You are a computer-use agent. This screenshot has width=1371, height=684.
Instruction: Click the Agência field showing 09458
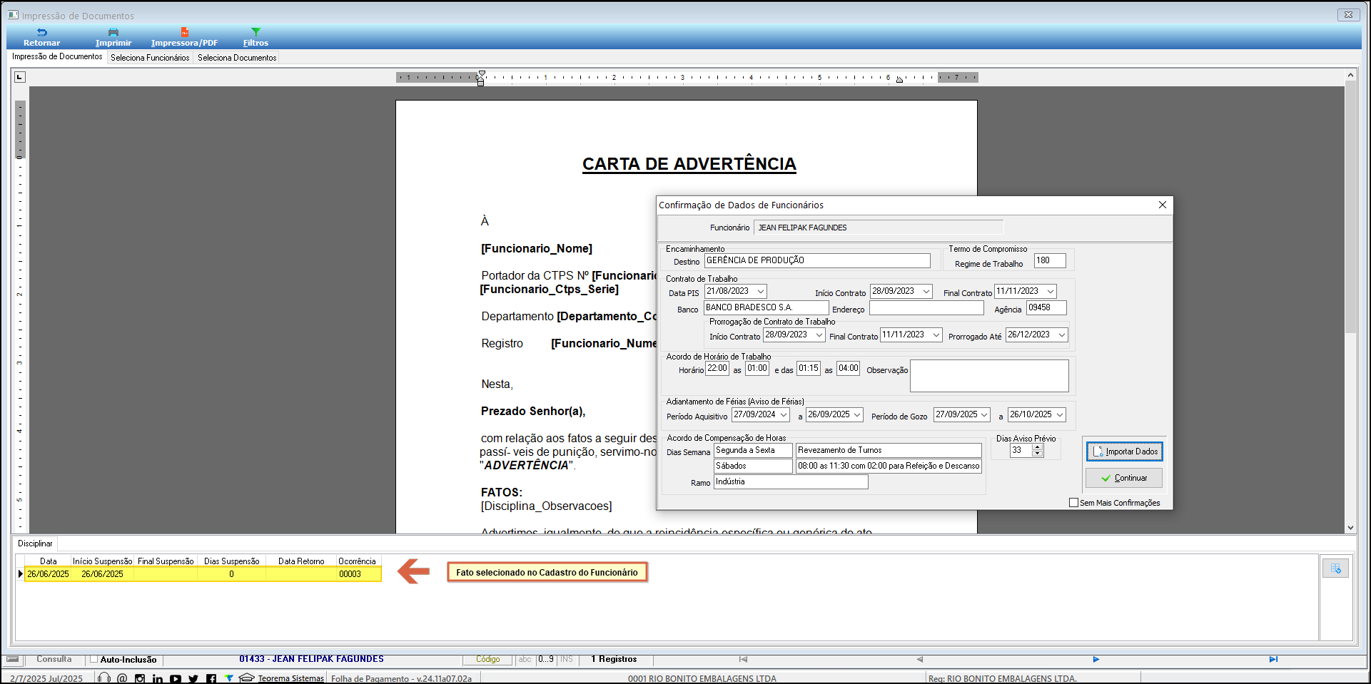coord(1046,307)
